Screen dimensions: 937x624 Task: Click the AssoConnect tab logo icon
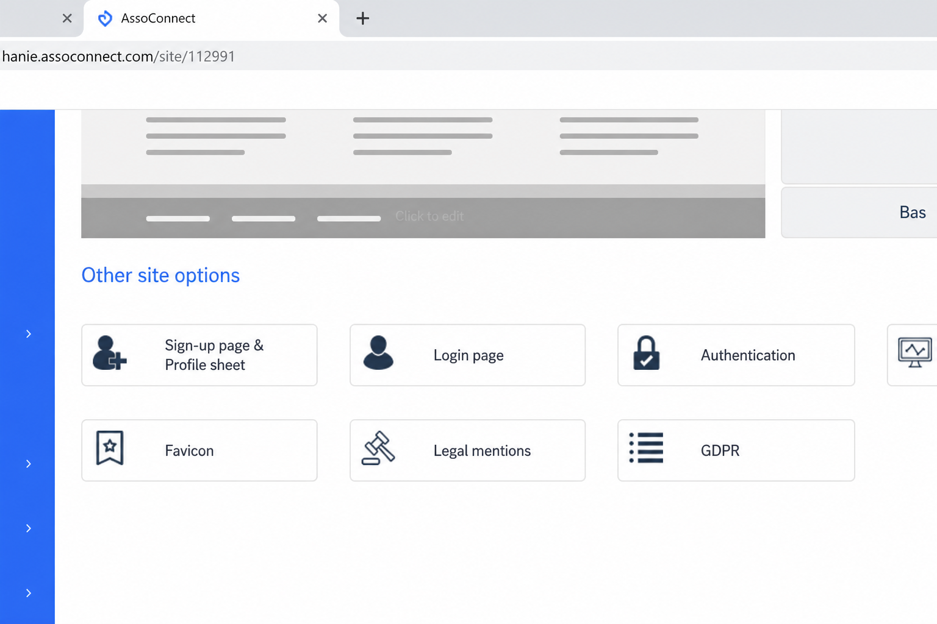click(105, 18)
